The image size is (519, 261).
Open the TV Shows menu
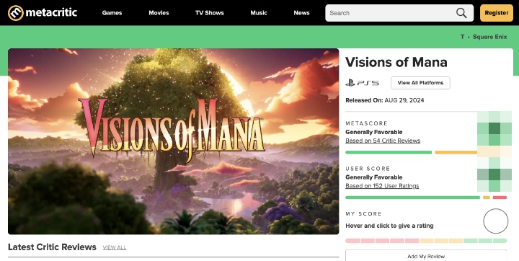click(x=210, y=13)
